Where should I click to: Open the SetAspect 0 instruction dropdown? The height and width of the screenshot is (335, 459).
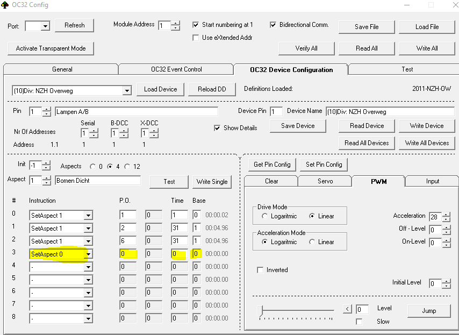click(88, 254)
